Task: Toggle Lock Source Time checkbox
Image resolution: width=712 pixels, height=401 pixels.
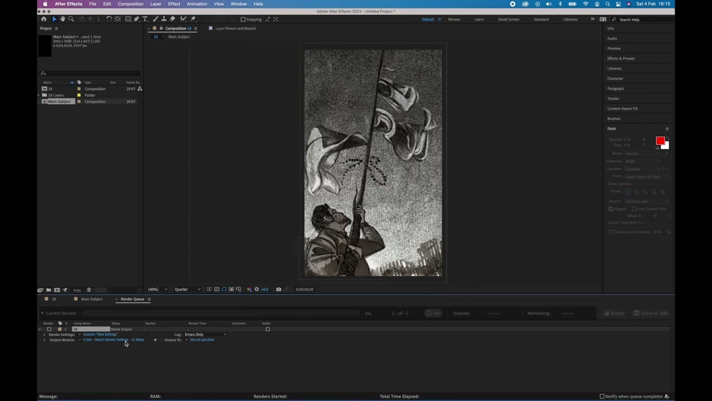Action: (x=634, y=209)
